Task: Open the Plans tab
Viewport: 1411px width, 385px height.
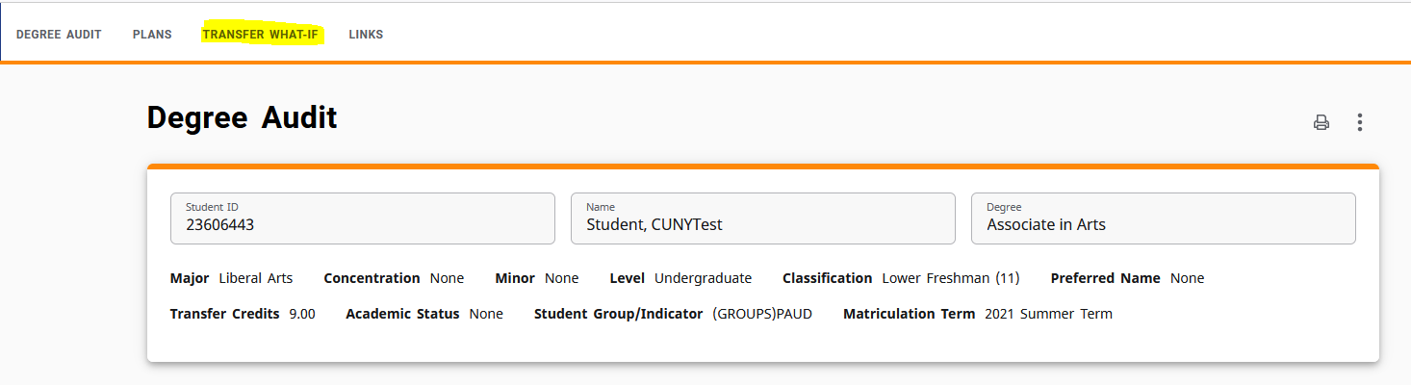Action: click(152, 35)
